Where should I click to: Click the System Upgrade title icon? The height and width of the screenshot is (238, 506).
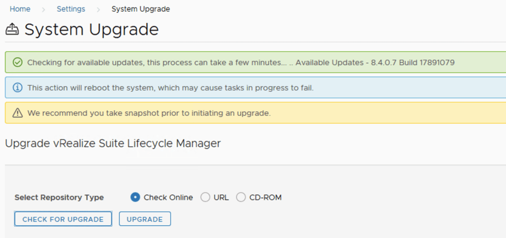pos(12,30)
